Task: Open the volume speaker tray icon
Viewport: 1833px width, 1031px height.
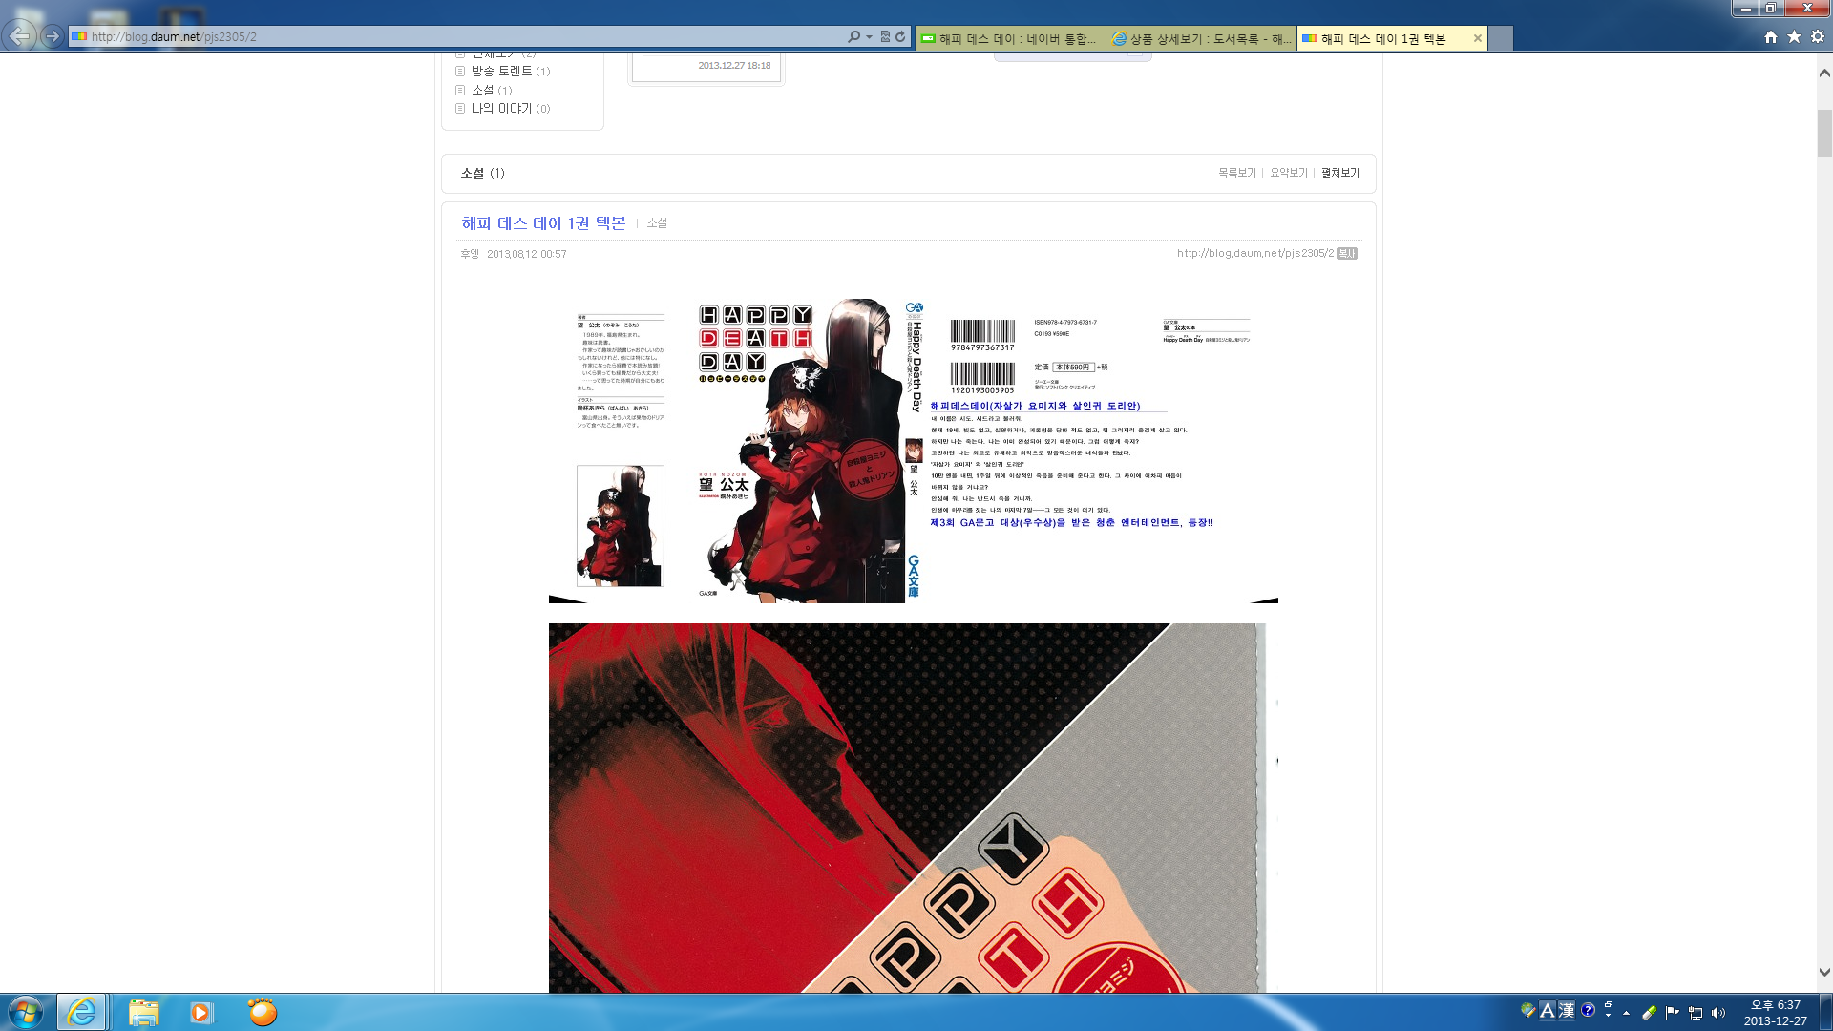Action: point(1718,1013)
